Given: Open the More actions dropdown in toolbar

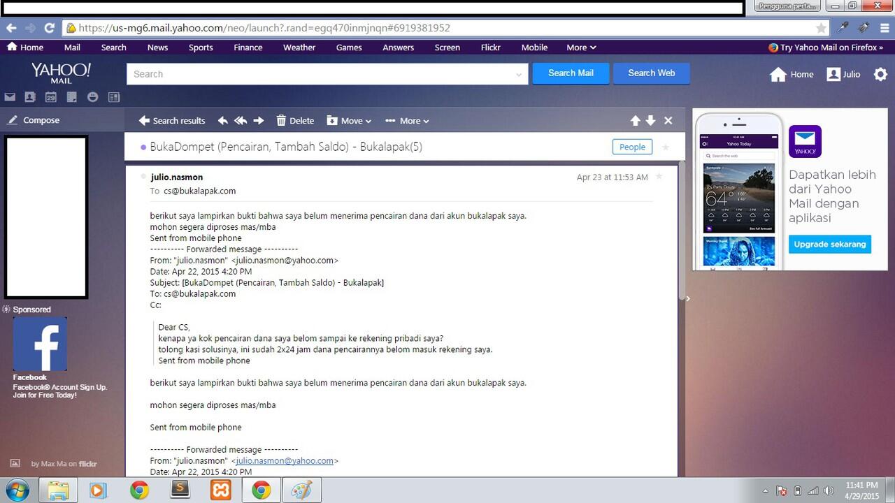Looking at the screenshot, I should [x=407, y=120].
